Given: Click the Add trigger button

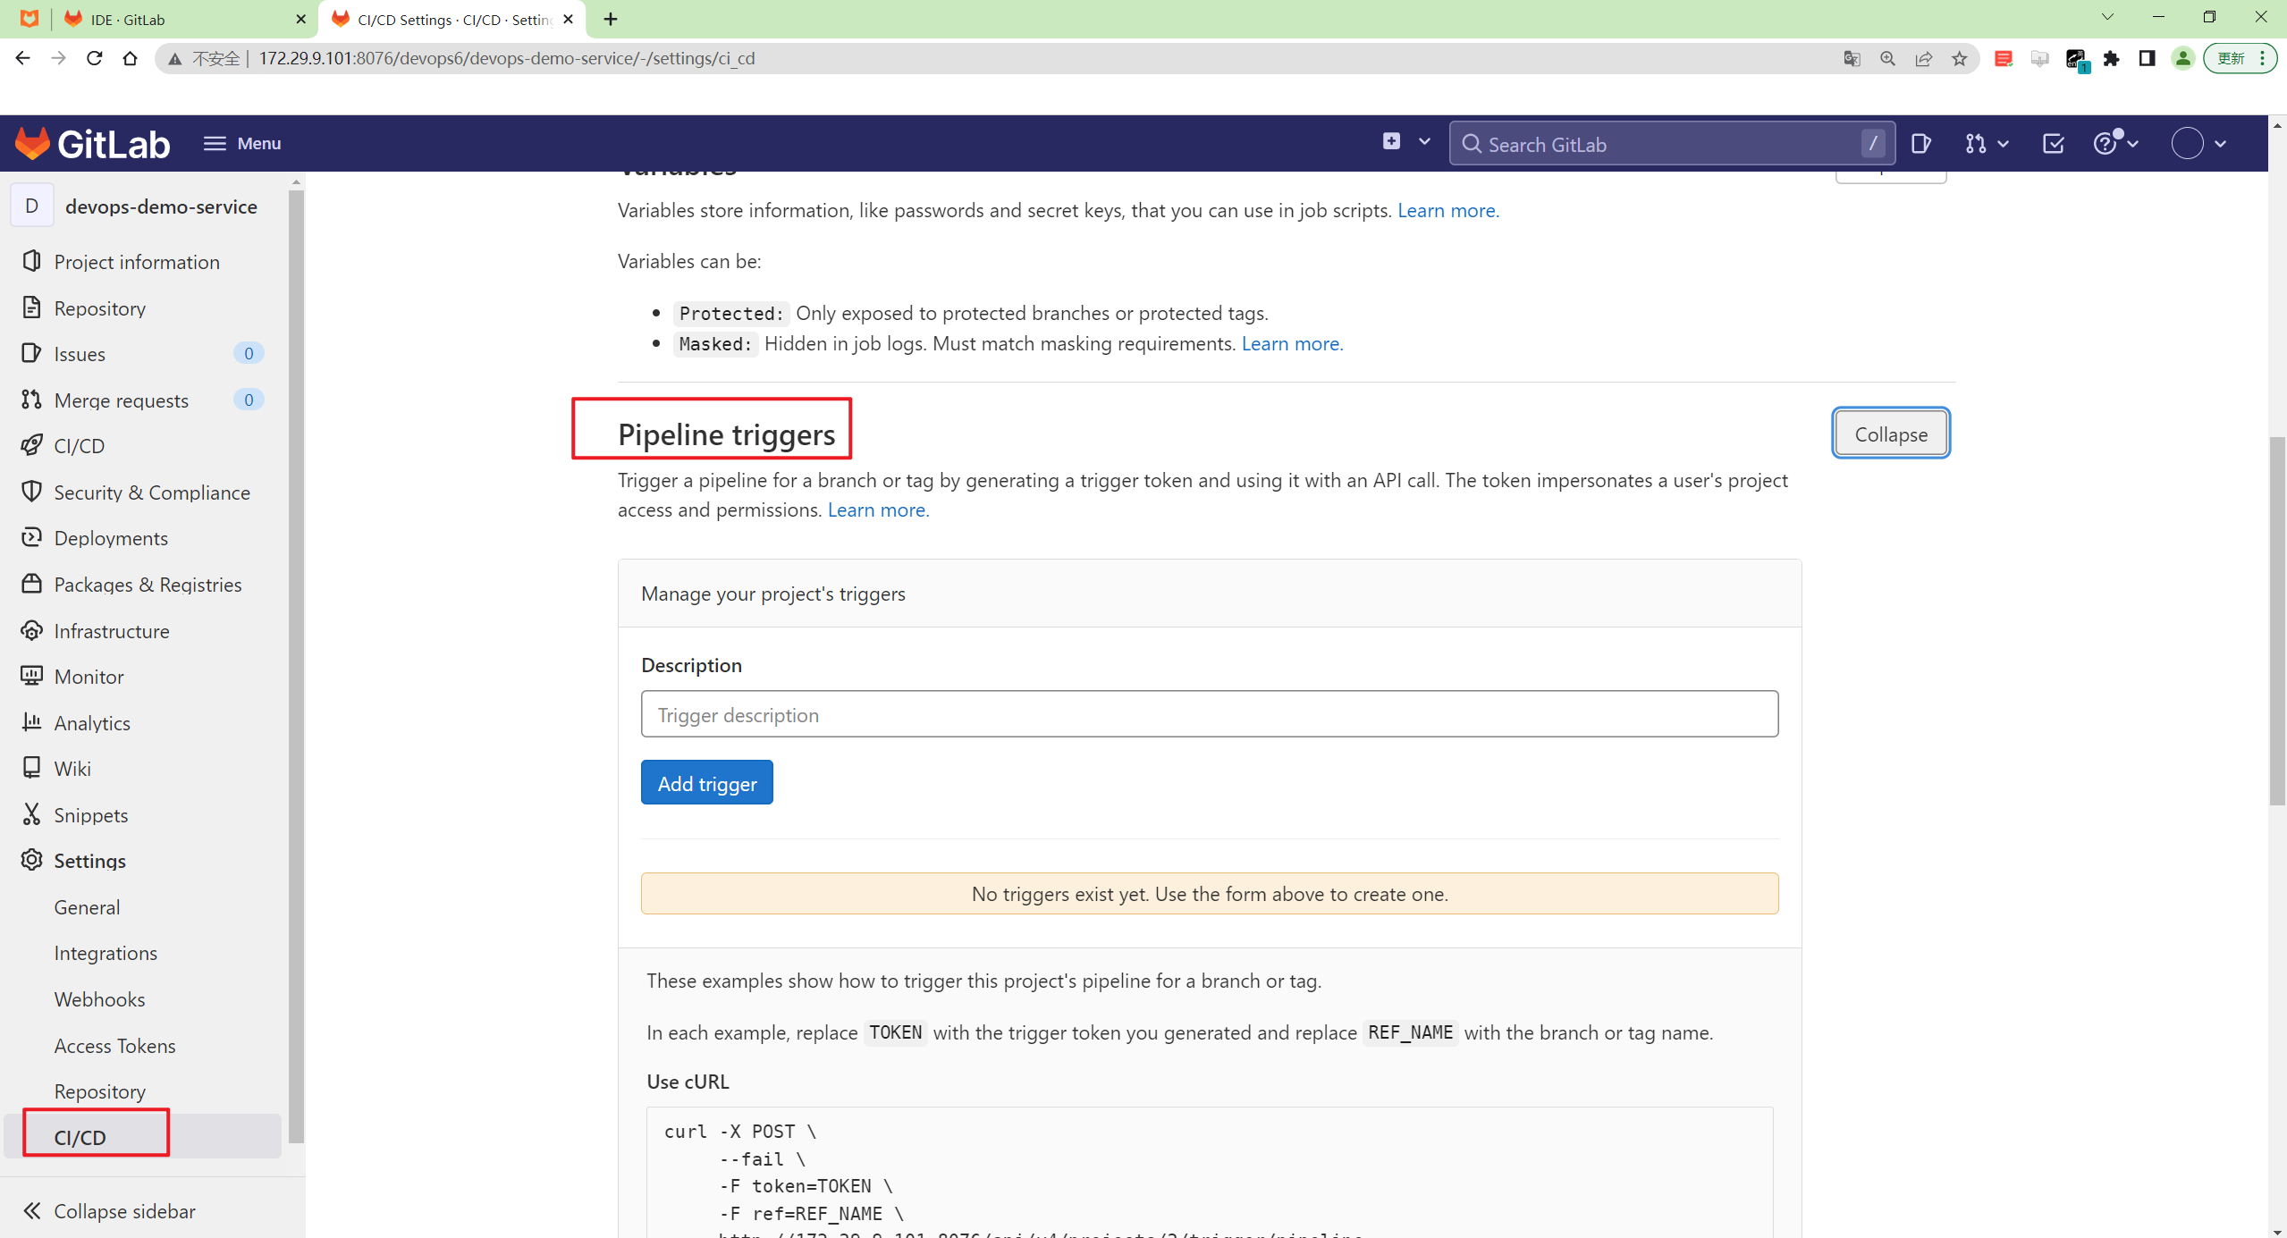Looking at the screenshot, I should click(x=706, y=783).
